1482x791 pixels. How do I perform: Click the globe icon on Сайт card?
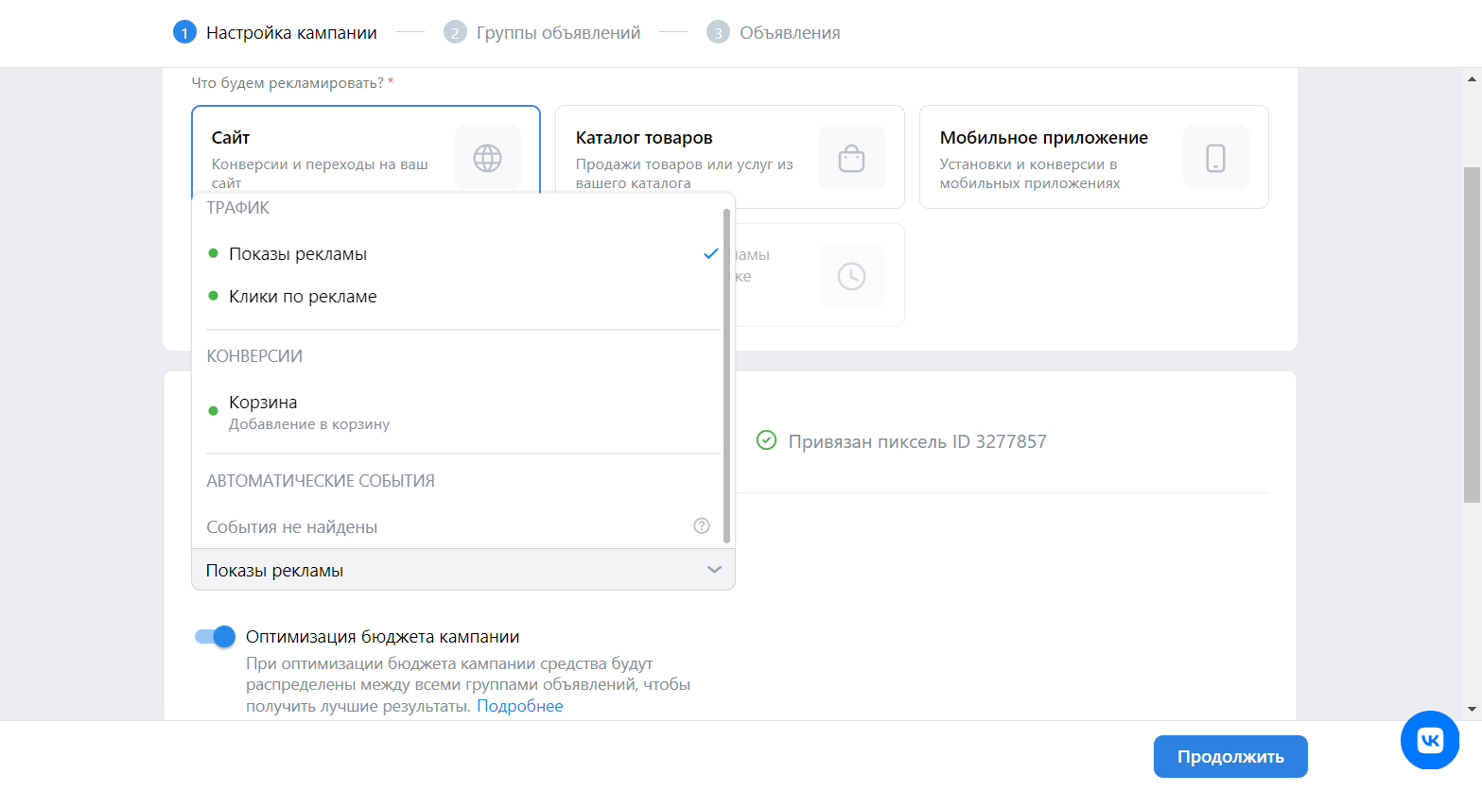click(x=487, y=158)
